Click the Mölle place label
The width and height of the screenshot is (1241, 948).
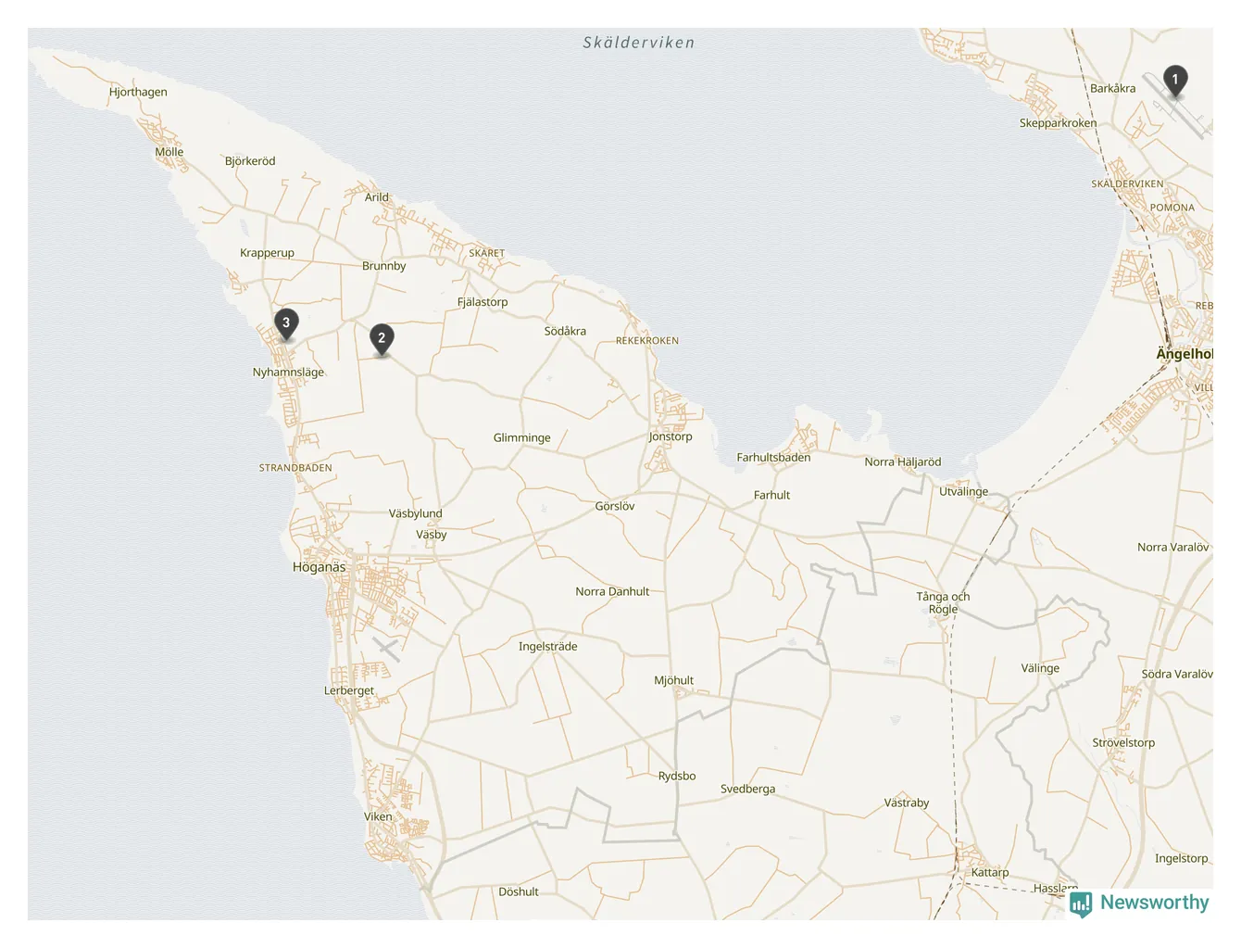click(x=169, y=152)
